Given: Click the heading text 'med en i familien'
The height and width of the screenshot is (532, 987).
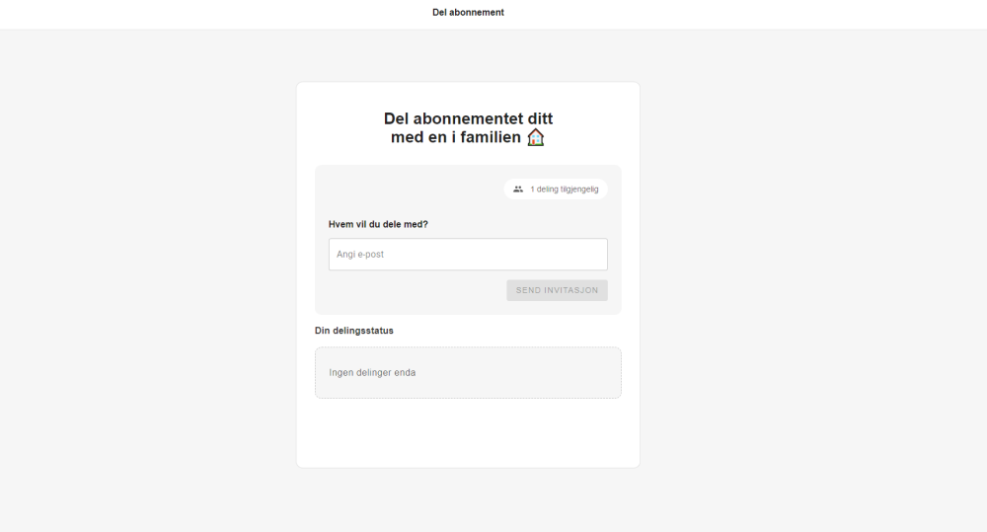Looking at the screenshot, I should pyautogui.click(x=455, y=137).
